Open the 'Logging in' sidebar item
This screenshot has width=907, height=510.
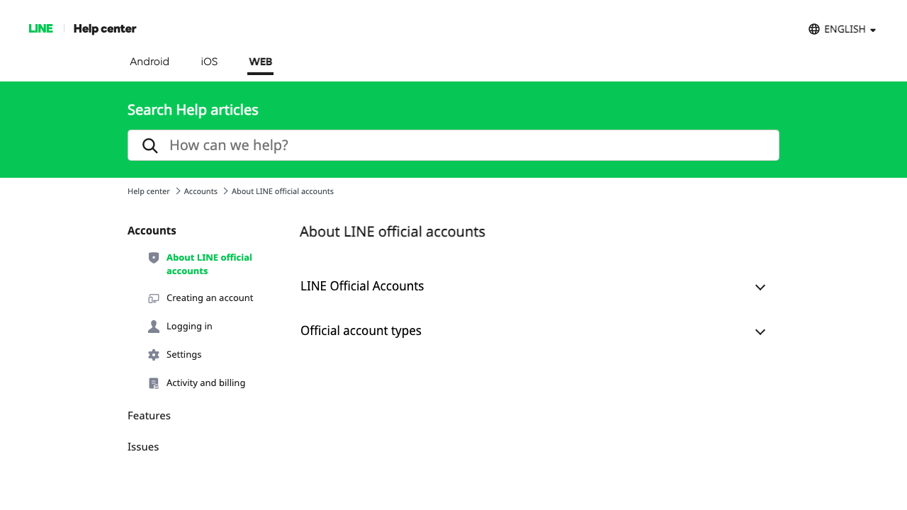189,327
